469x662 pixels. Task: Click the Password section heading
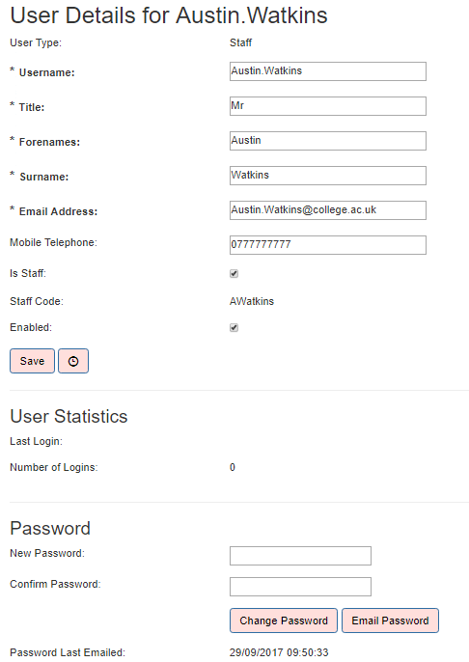[x=50, y=528]
